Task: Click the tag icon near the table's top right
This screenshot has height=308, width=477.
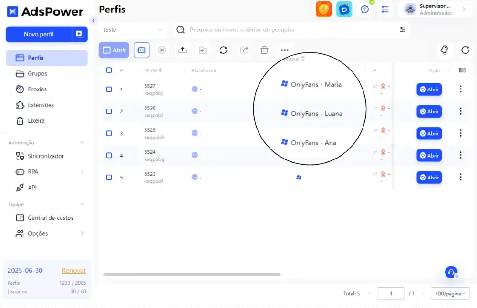Action: pyautogui.click(x=444, y=50)
